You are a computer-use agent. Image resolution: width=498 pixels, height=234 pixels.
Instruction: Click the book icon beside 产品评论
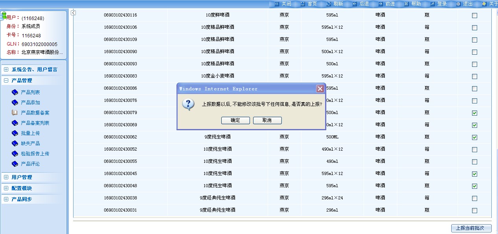pyautogui.click(x=15, y=164)
